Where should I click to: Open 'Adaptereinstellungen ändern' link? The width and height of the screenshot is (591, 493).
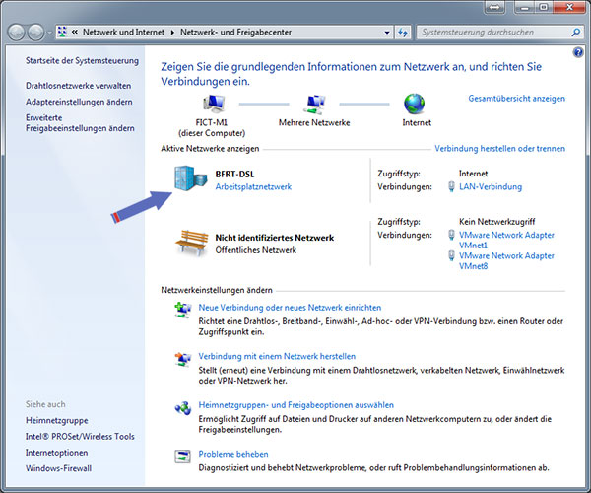[x=79, y=102]
